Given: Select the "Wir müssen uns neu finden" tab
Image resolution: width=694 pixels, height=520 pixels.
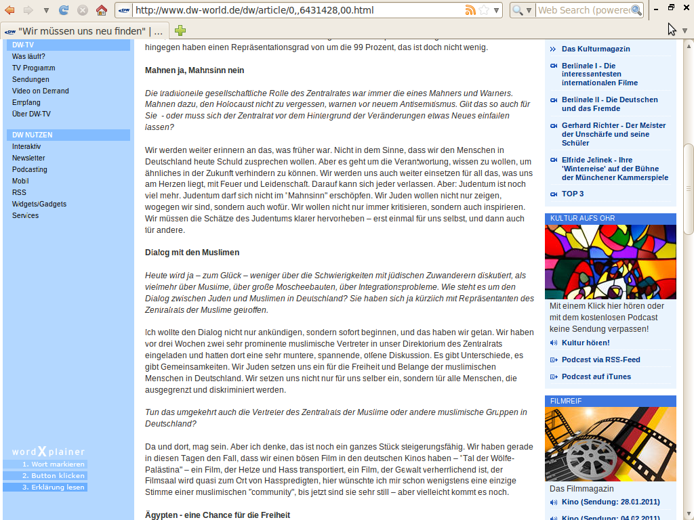Looking at the screenshot, I should [x=85, y=31].
